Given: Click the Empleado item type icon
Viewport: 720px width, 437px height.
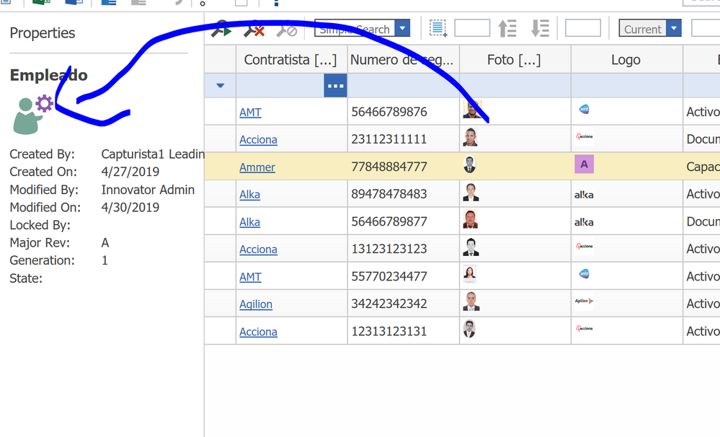Looking at the screenshot, I should [33, 114].
